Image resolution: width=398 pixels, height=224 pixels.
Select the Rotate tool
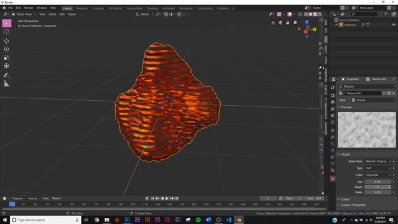click(x=7, y=49)
